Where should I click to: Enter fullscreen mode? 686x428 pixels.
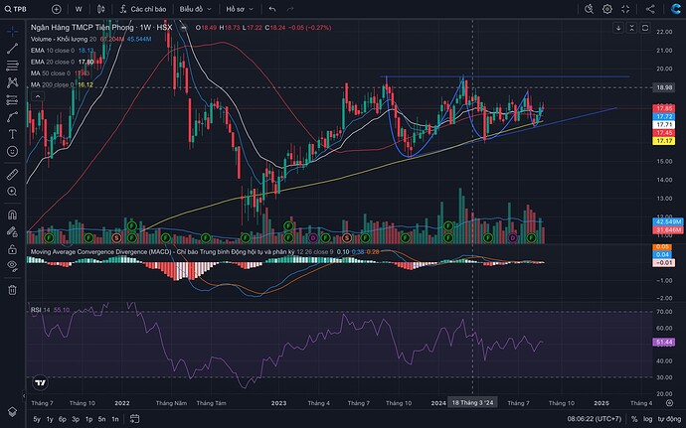(625, 9)
